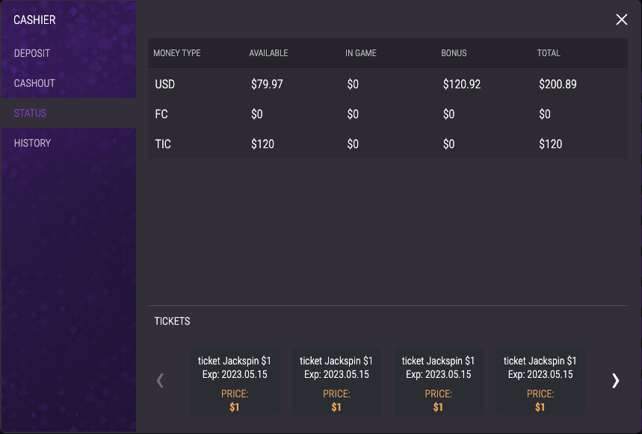
Task: Select the third Jackspin $1 ticket card
Action: pos(438,382)
